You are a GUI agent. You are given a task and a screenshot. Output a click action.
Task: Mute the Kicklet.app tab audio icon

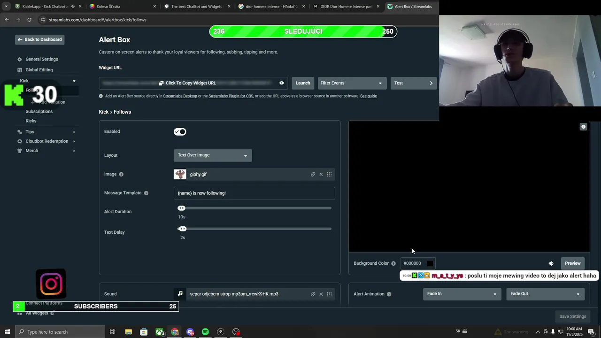tap(72, 7)
